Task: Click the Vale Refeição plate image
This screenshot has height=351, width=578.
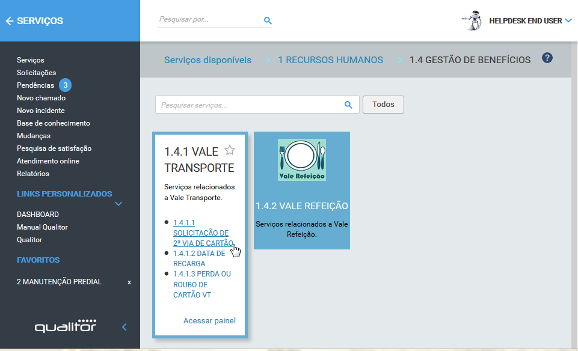Action: (302, 160)
